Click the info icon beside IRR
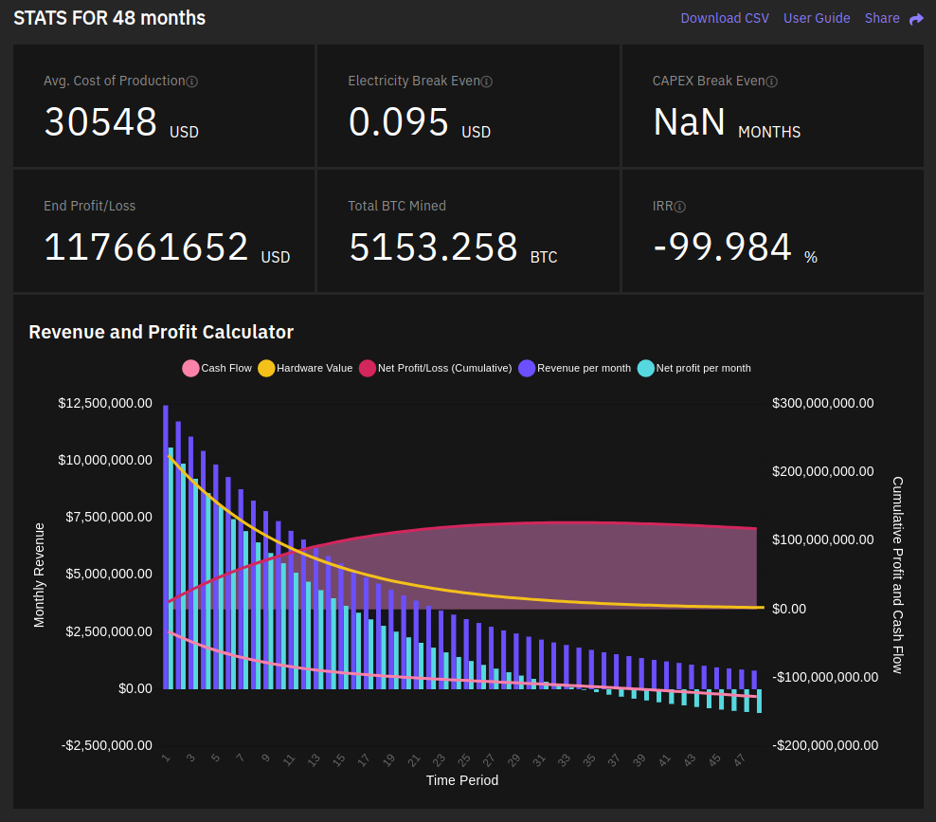Screen dimensions: 936x822 pos(680,207)
